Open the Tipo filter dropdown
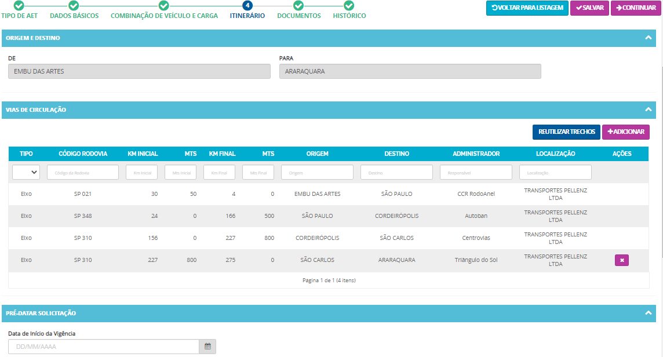The image size is (663, 357). click(x=26, y=172)
